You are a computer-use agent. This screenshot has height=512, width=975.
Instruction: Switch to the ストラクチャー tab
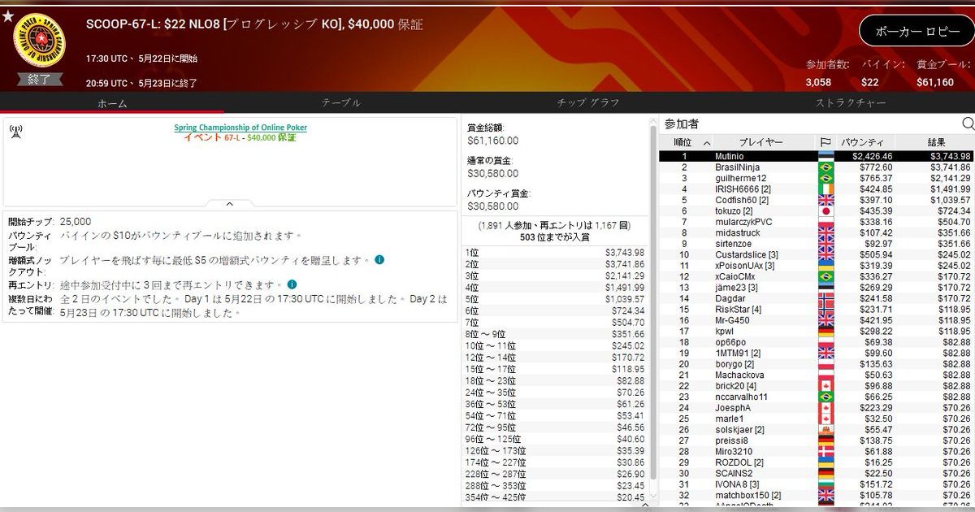[x=850, y=103]
